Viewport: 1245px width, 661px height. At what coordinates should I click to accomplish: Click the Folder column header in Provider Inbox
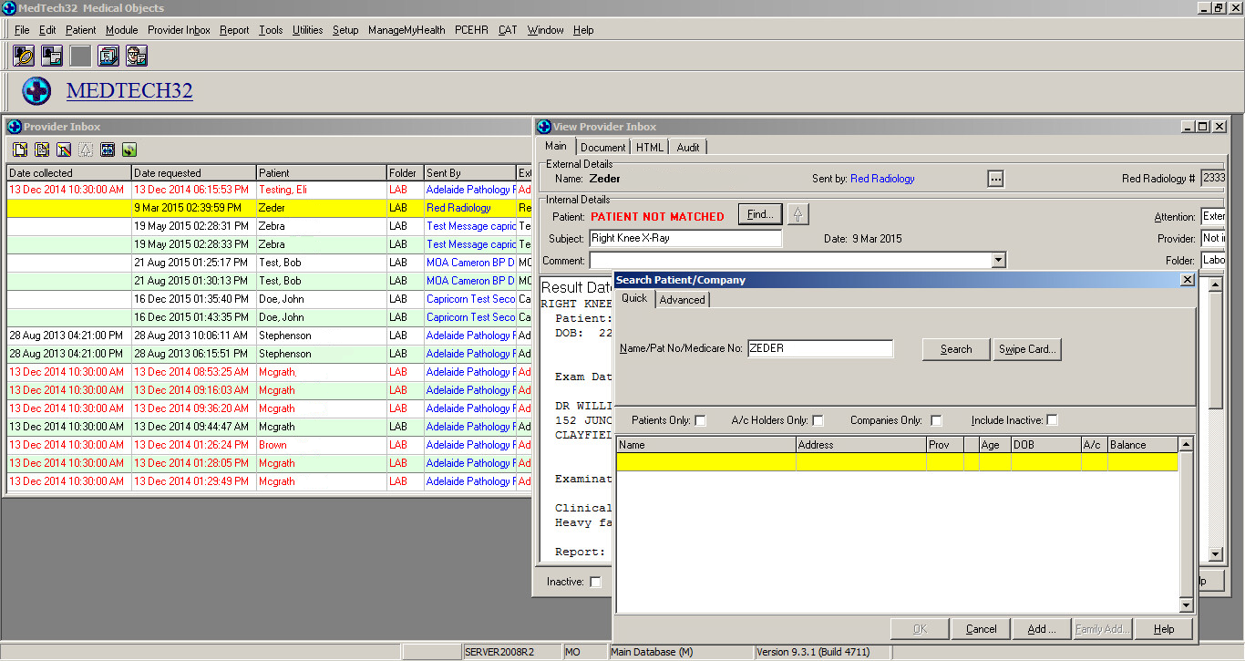[x=406, y=173]
